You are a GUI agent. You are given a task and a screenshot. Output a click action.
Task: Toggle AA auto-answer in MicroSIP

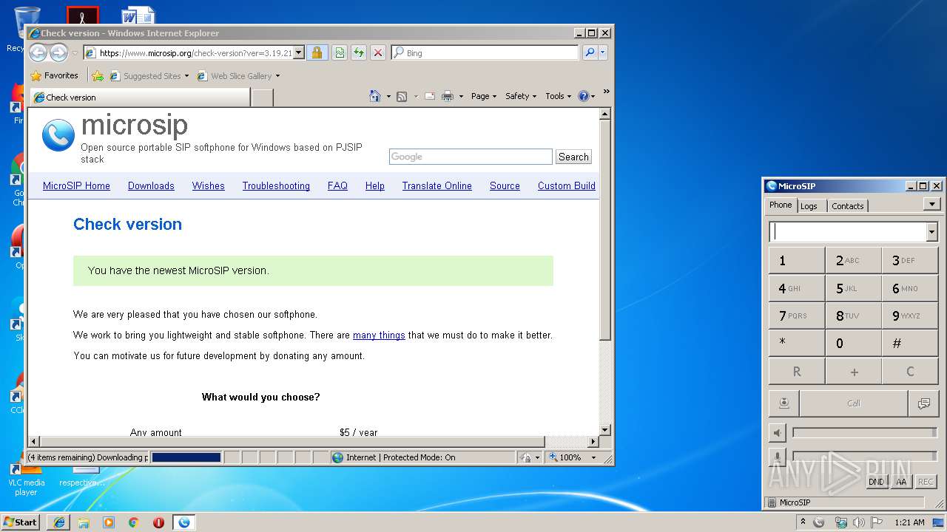900,482
